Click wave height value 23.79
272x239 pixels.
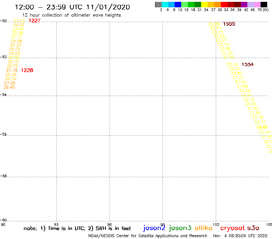coord(257,118)
